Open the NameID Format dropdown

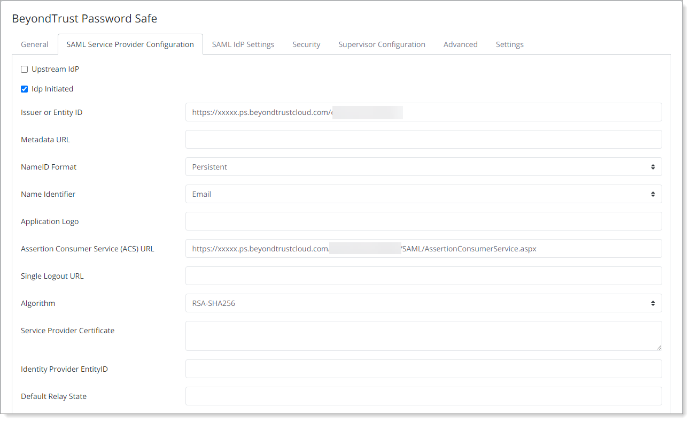423,167
